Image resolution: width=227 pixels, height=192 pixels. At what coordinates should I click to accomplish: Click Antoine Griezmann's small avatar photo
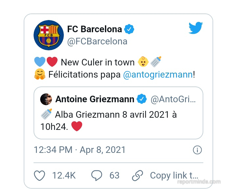click(x=46, y=99)
